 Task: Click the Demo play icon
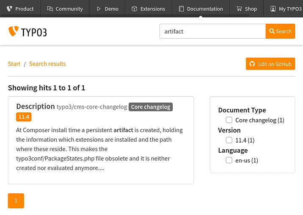(99, 8)
